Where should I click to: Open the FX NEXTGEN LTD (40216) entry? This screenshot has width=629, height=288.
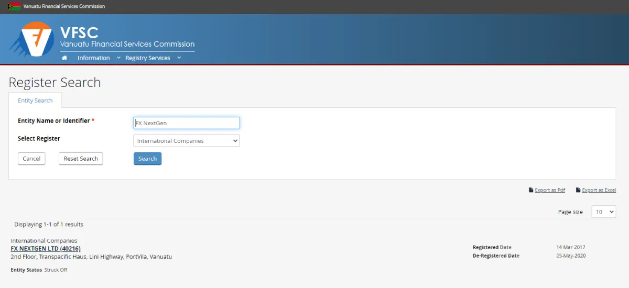(46, 249)
